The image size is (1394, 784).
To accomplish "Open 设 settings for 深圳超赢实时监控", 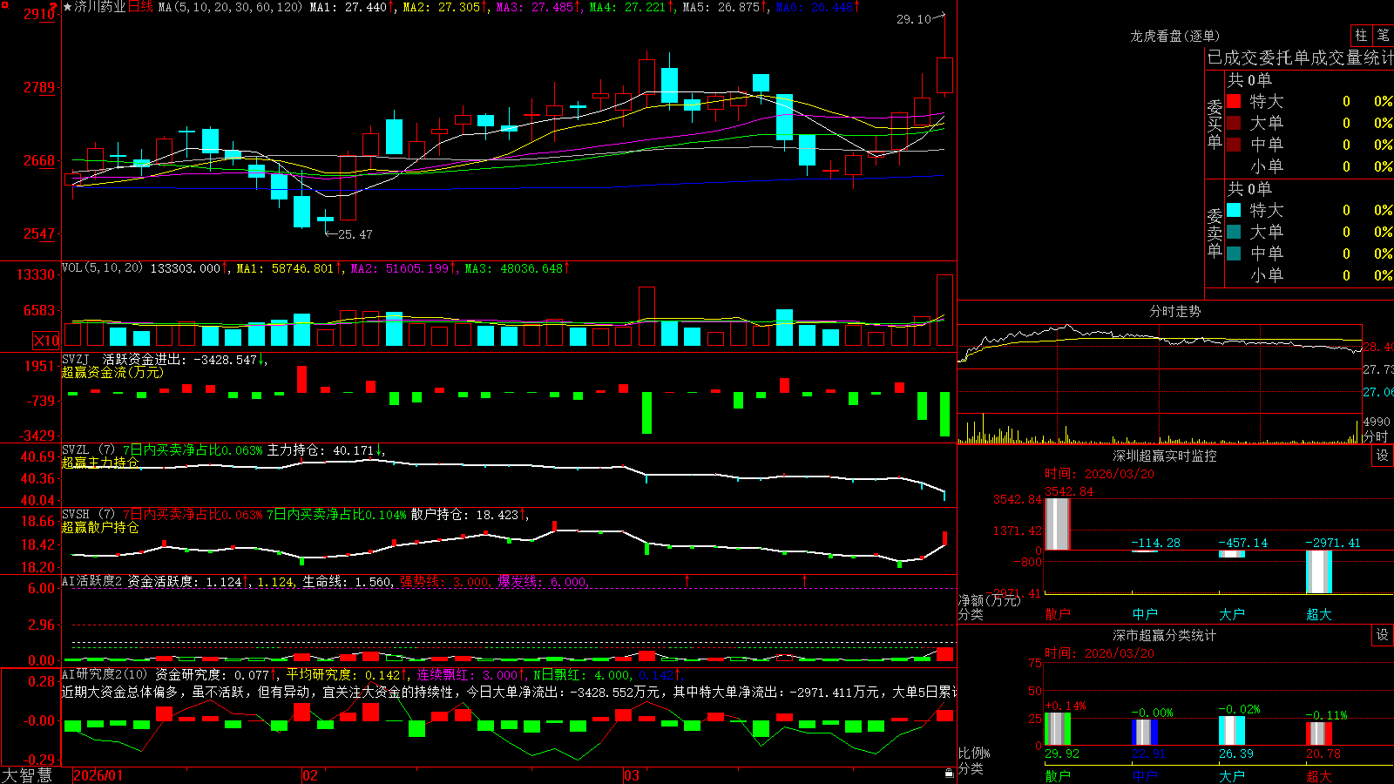I will [1383, 456].
